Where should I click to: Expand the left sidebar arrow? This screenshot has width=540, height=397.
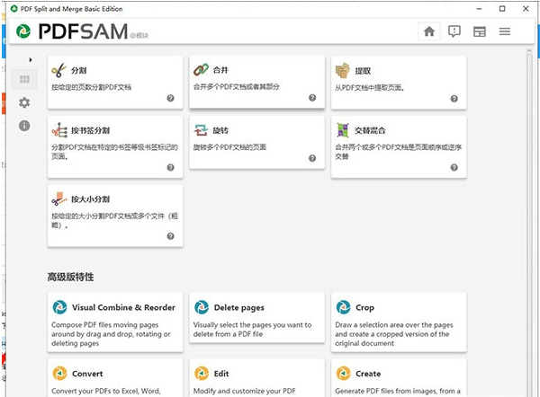click(31, 59)
